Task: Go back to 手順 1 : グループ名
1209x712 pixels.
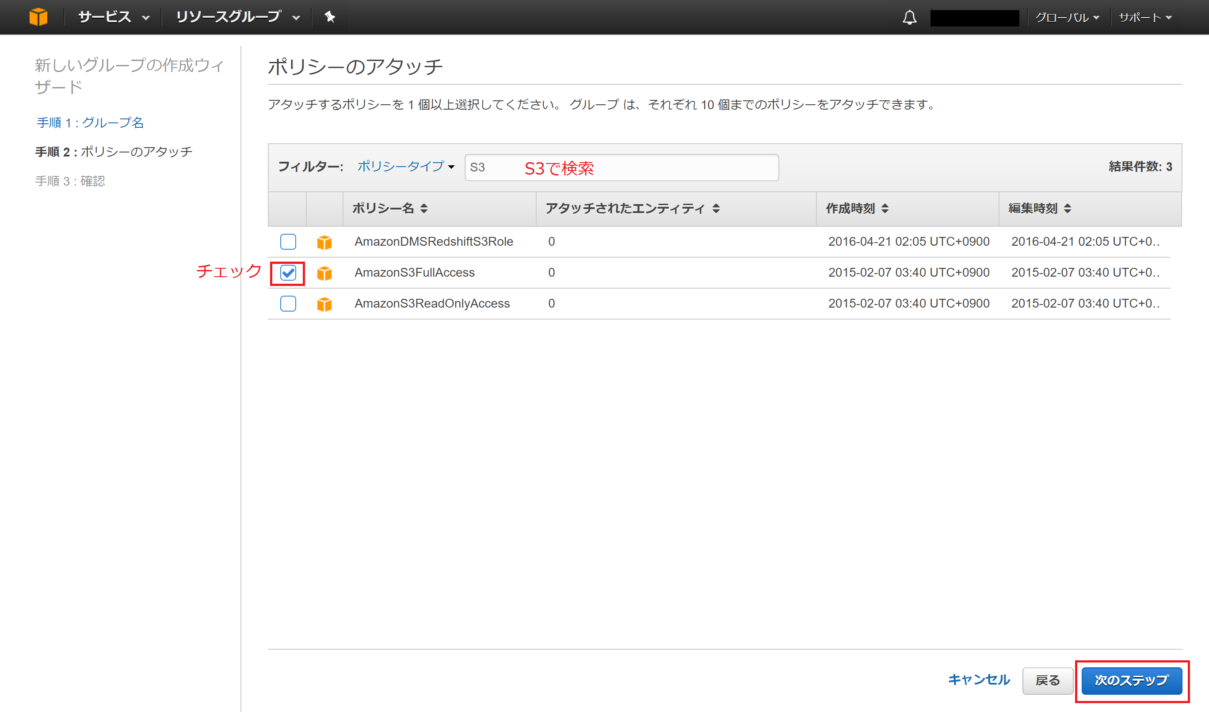Action: pyautogui.click(x=90, y=123)
